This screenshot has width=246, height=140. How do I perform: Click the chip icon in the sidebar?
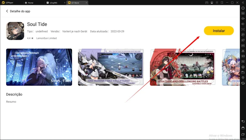(x=243, y=67)
